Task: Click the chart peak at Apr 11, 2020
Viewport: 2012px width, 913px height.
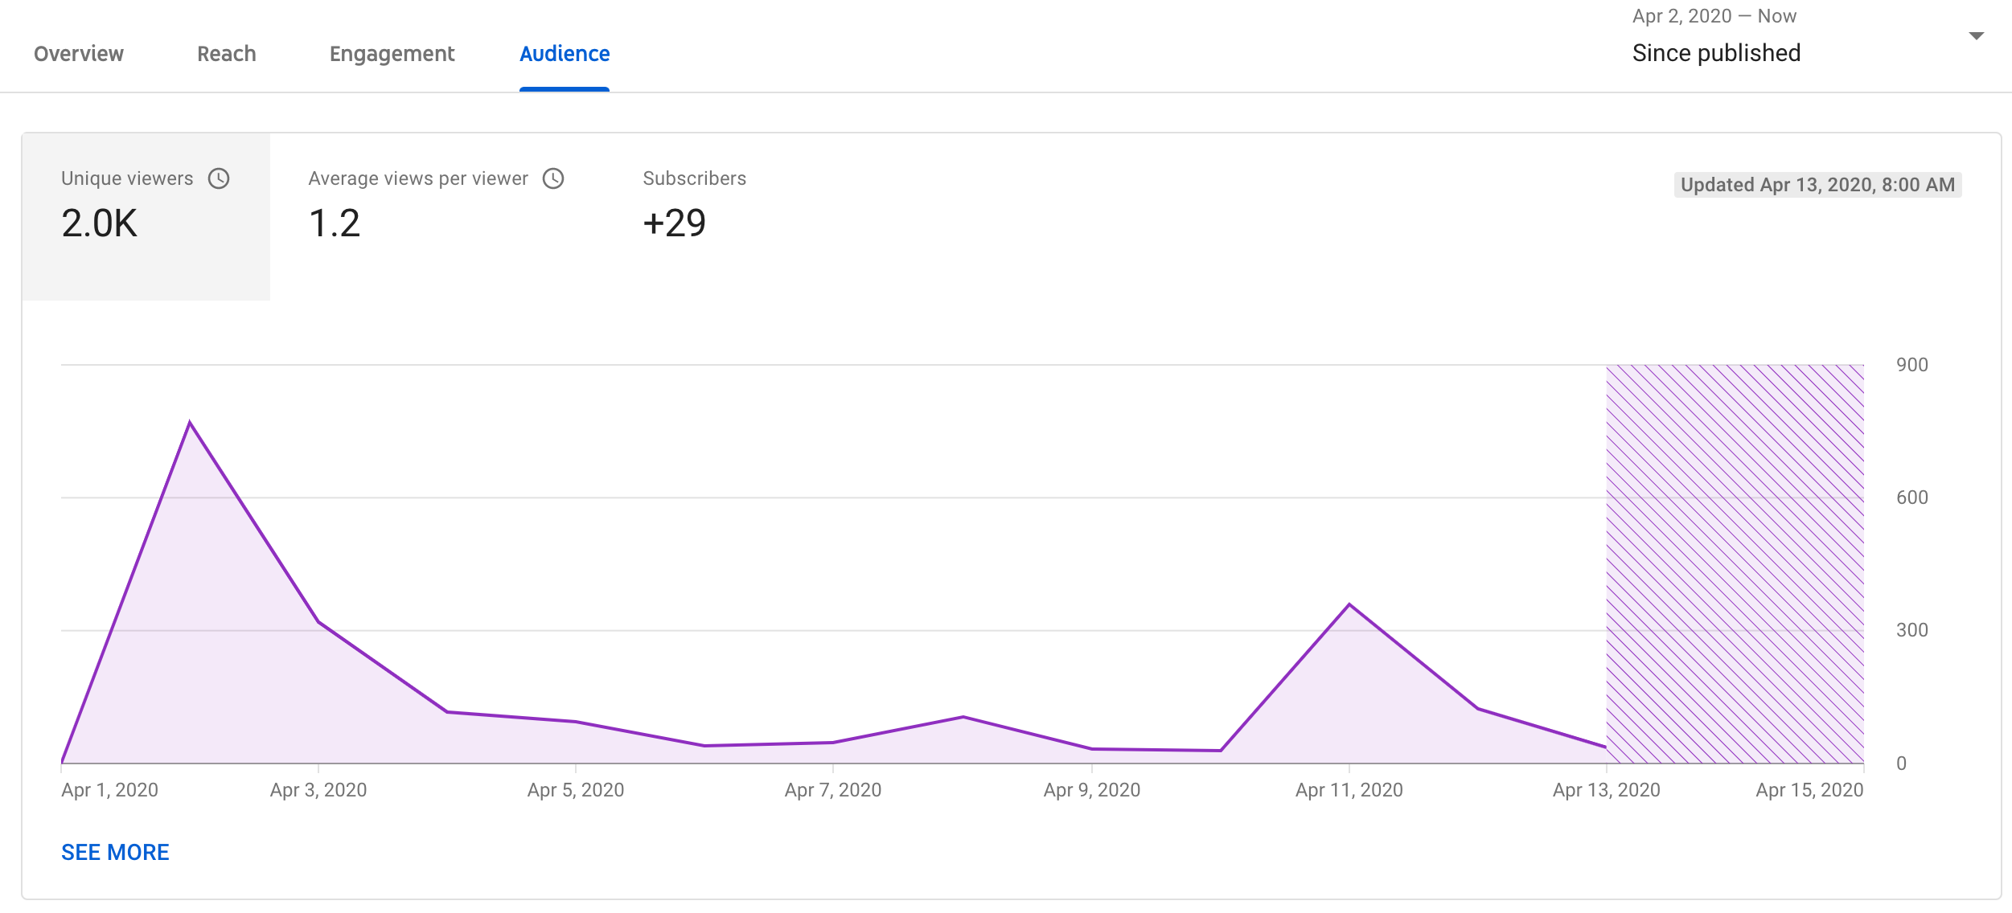Action: (1349, 604)
